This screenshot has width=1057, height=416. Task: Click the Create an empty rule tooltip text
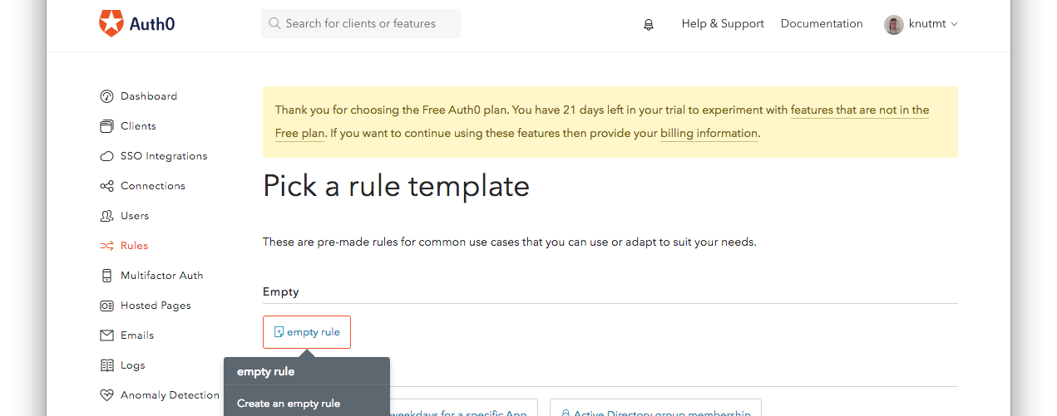(x=289, y=404)
